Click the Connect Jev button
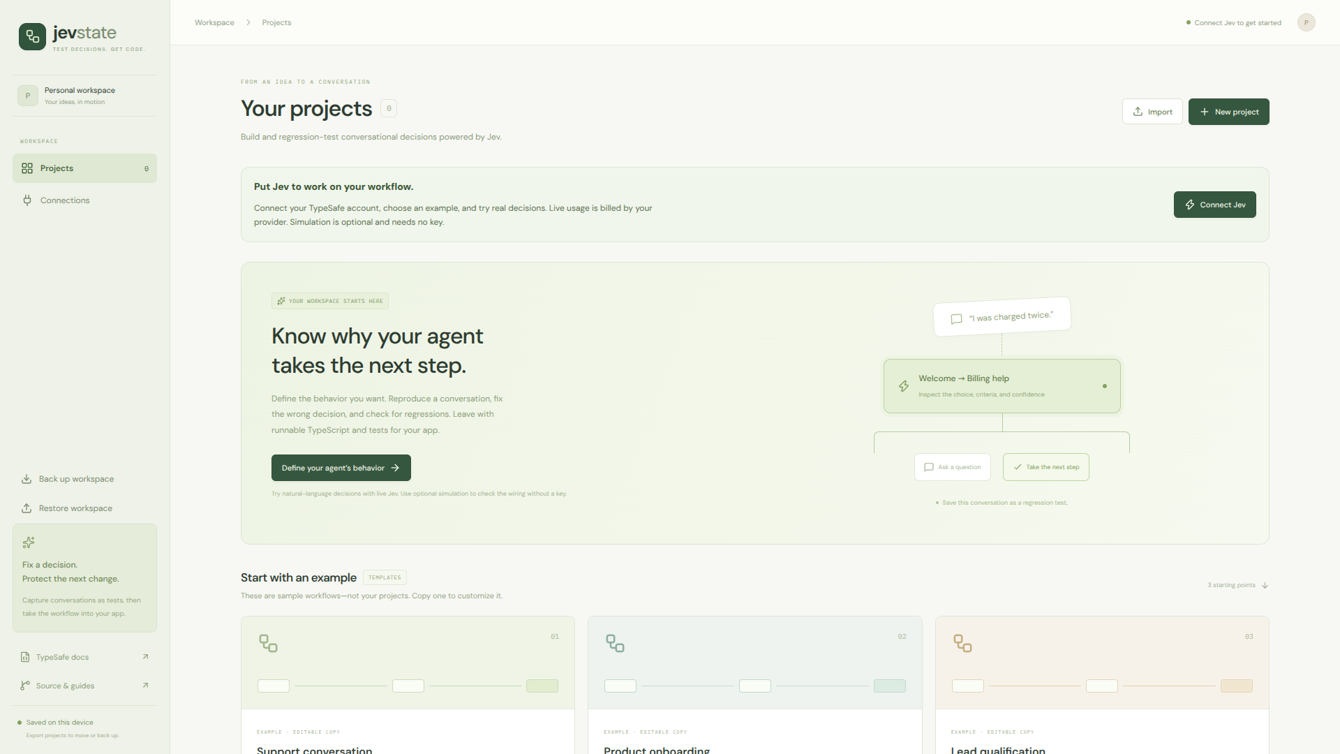 [x=1214, y=205]
